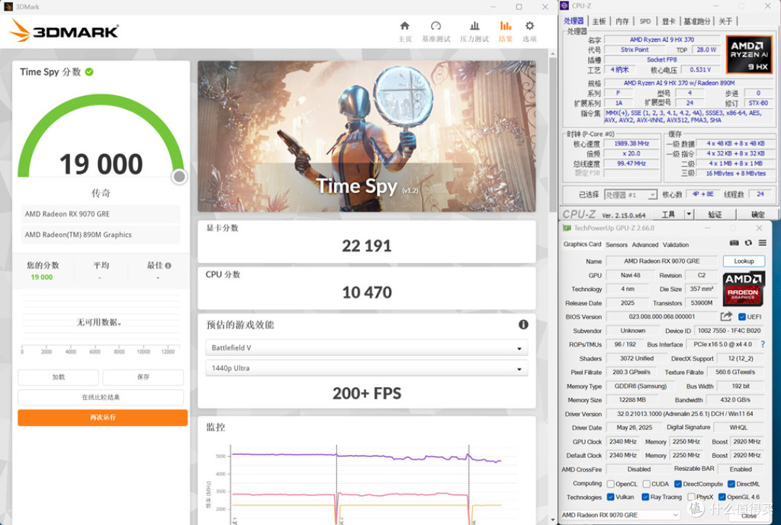
Task: Click the graphics score value 22 191
Action: [367, 246]
